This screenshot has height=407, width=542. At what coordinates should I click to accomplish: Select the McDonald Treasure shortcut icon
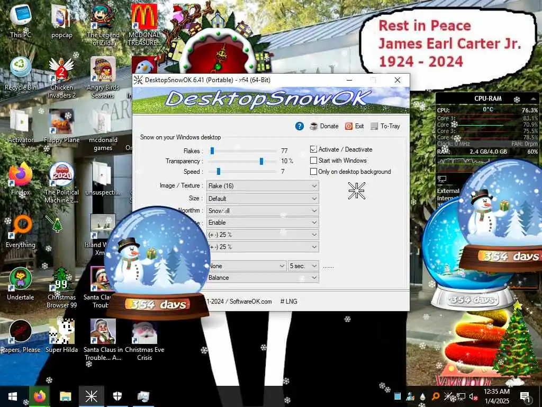144,25
